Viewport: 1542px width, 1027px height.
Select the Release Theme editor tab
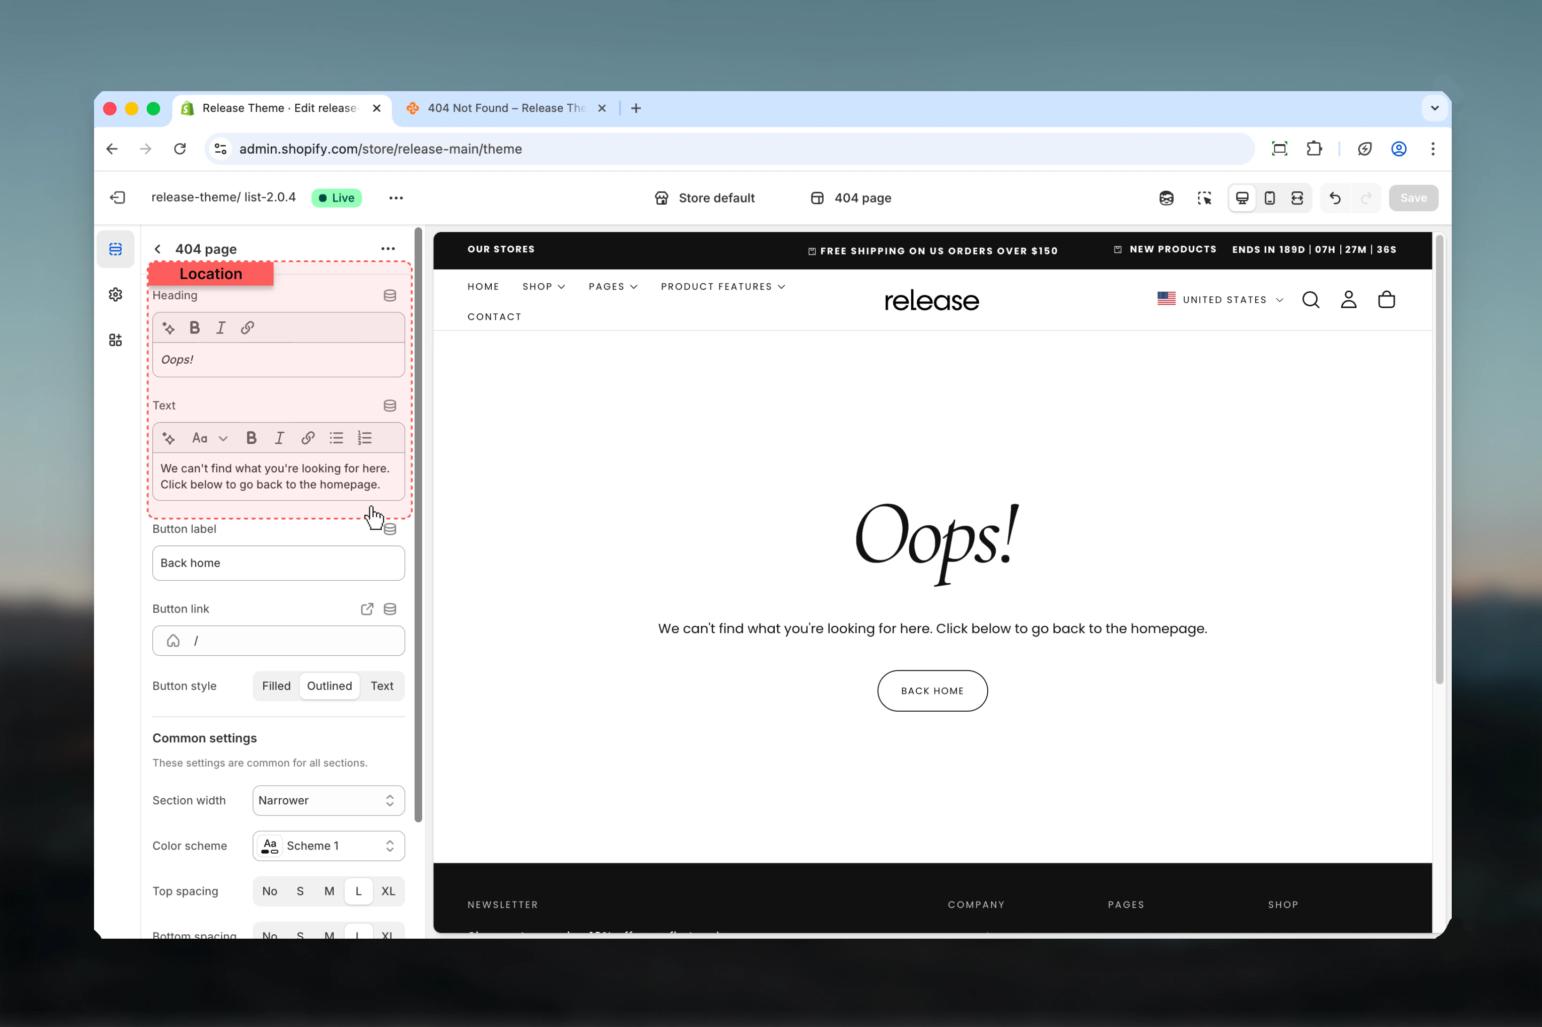282,108
